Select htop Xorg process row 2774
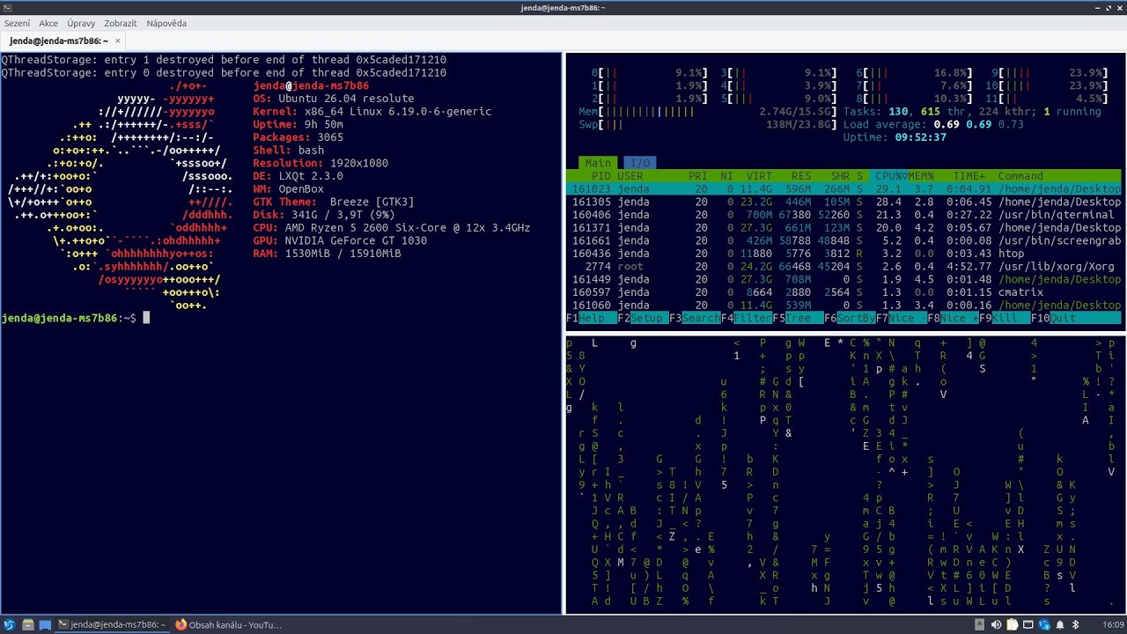Viewport: 1127px width, 634px height. (843, 267)
